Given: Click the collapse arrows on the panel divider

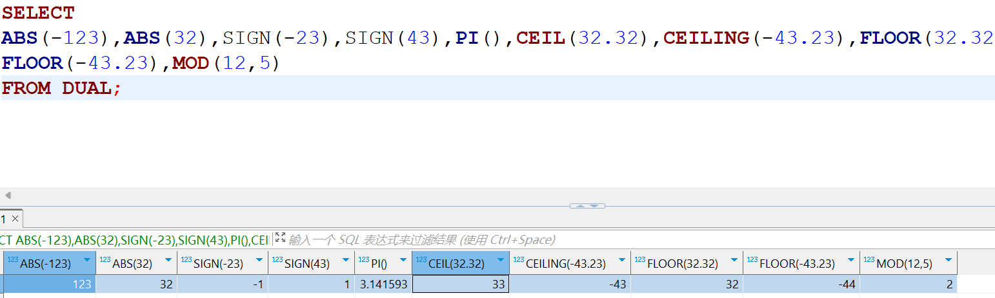Looking at the screenshot, I should coord(587,206).
